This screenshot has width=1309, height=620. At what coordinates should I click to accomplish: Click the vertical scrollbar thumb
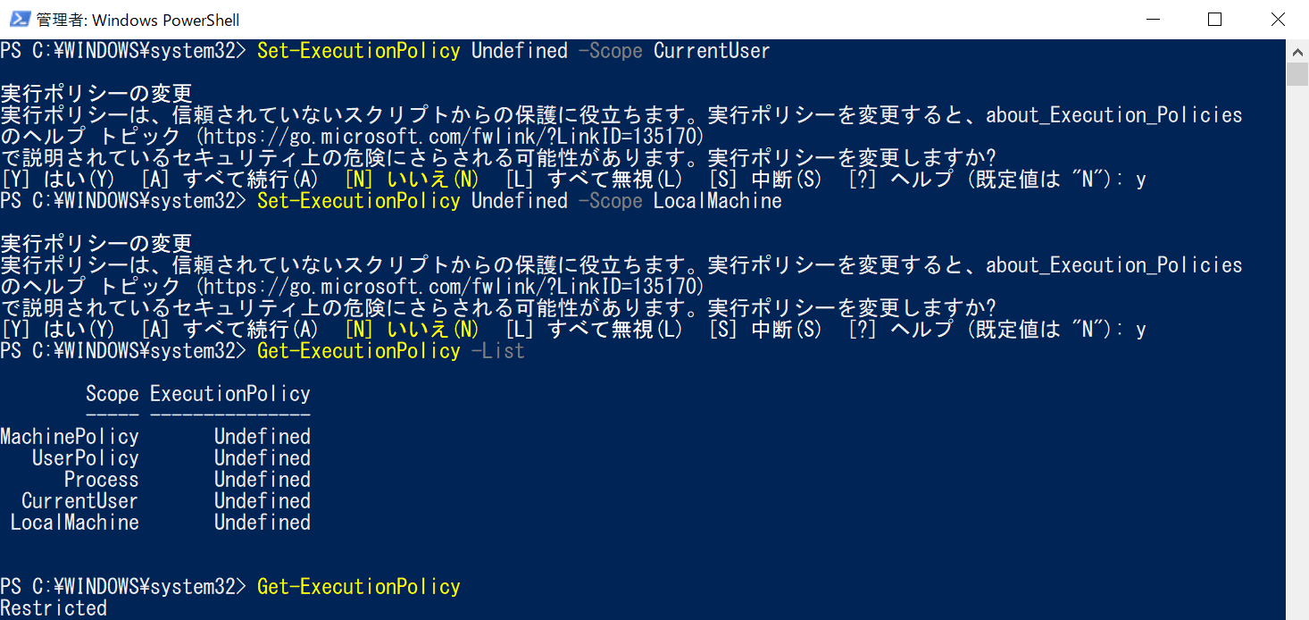click(1297, 73)
